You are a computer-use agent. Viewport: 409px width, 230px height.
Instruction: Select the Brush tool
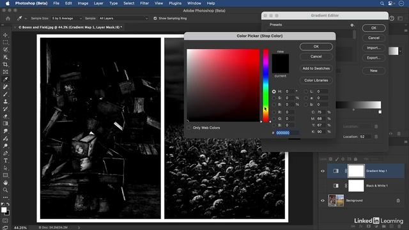click(x=5, y=94)
